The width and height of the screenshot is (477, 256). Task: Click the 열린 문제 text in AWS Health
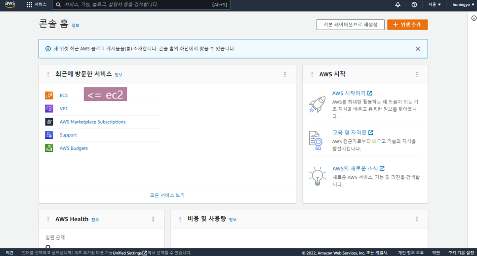pos(55,237)
